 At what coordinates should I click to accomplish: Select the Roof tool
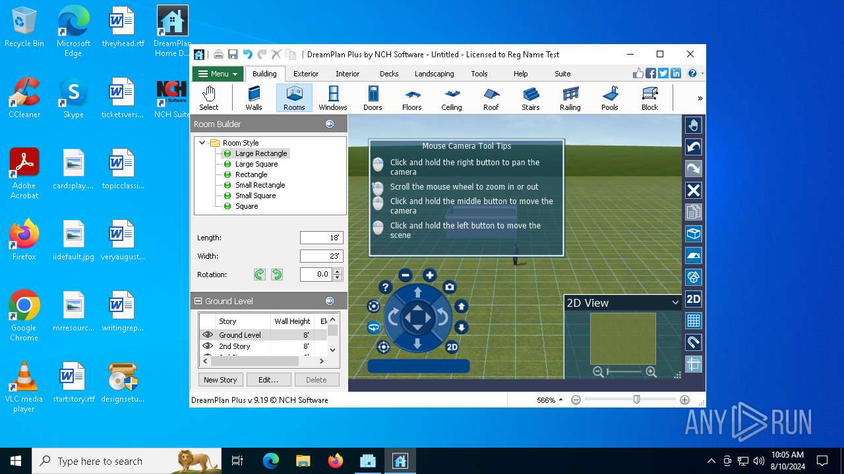pos(491,97)
